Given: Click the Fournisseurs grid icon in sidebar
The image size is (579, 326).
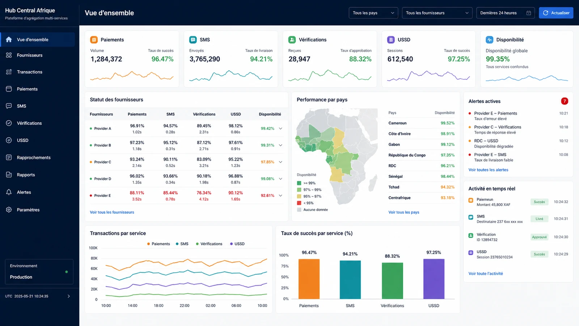Looking at the screenshot, I should coord(9,55).
